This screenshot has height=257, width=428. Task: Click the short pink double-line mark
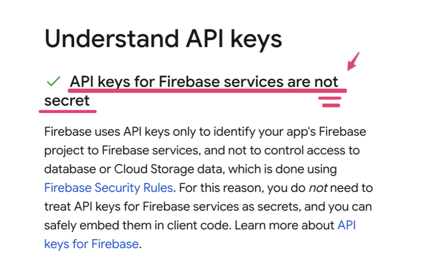click(332, 102)
